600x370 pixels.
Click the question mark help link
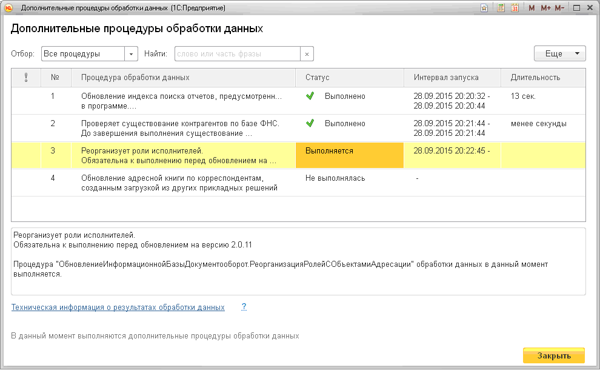coord(244,307)
